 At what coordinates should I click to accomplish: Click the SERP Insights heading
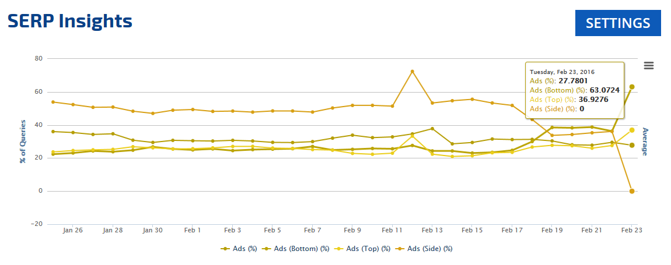[x=69, y=22]
